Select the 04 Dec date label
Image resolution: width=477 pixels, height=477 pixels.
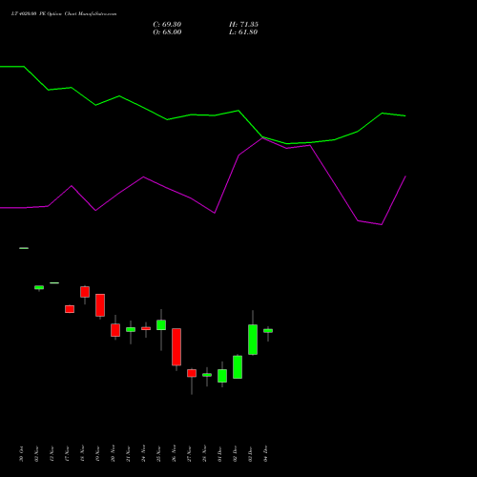[265, 454]
